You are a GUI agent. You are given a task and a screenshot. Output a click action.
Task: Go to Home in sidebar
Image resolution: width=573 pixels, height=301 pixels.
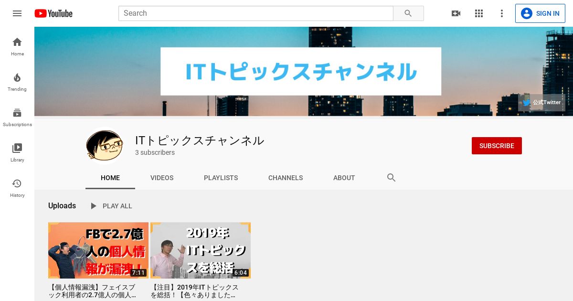click(x=17, y=47)
